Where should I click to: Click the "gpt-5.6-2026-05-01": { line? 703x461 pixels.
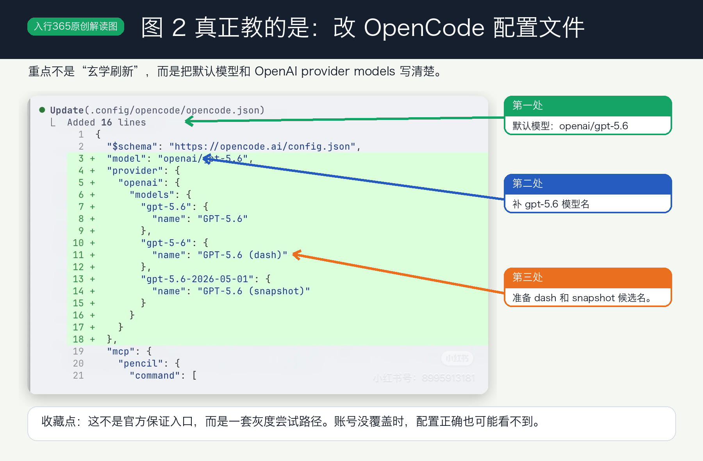pyautogui.click(x=206, y=279)
